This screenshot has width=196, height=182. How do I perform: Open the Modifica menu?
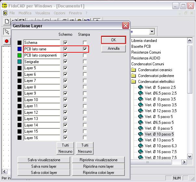click(25, 13)
